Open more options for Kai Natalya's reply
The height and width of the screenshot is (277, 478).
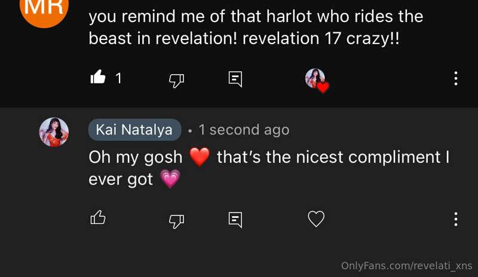[456, 219]
